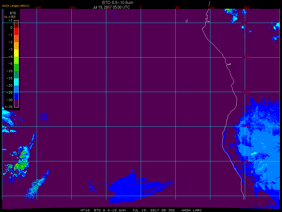The height and width of the screenshot is (212, 282).
Task: Click the '5E' longitude label
Action: pyautogui.click(x=177, y=7)
